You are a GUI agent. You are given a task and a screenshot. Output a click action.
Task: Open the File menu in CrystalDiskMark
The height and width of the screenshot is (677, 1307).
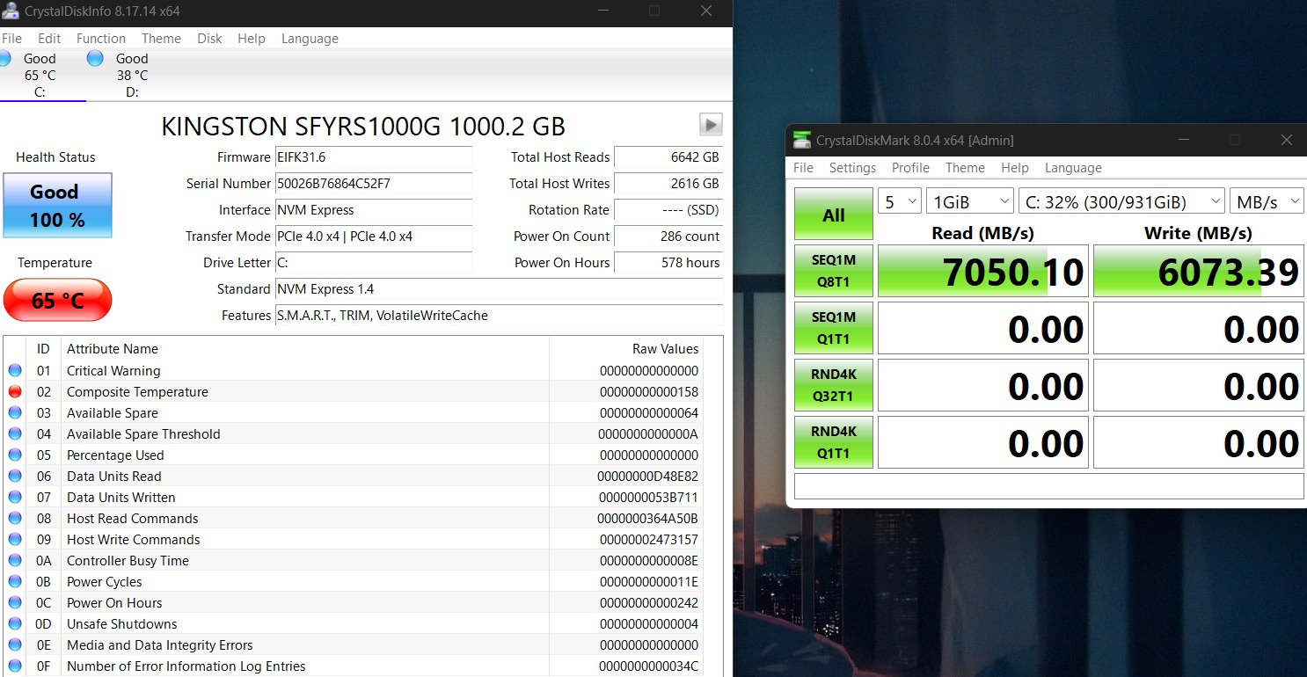coord(803,168)
